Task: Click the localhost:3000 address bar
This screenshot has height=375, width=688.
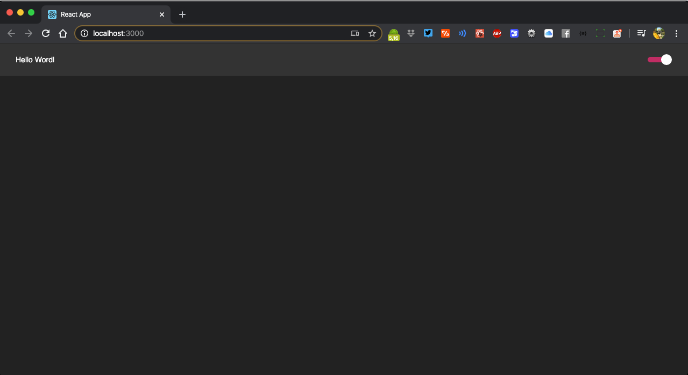Action: [228, 33]
